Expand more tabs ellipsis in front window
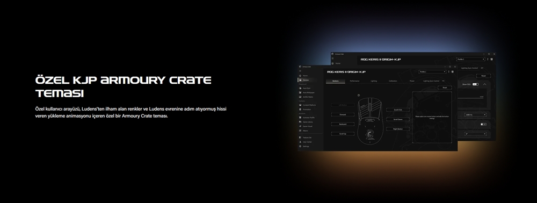The image size is (537, 203). coord(443,81)
